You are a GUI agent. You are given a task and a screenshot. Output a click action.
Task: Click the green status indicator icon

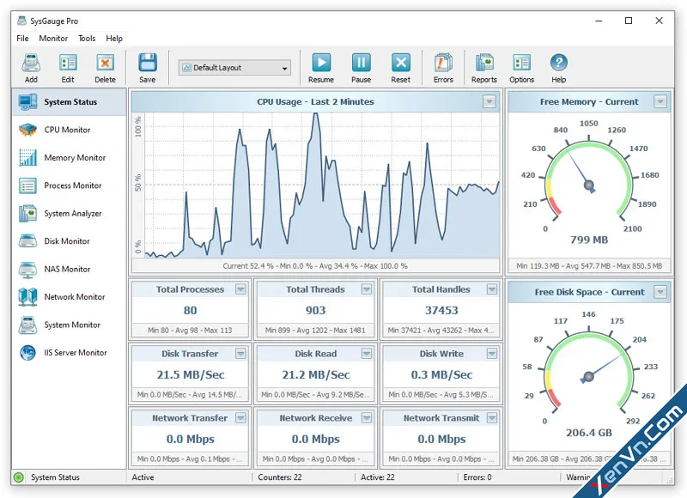(x=18, y=477)
